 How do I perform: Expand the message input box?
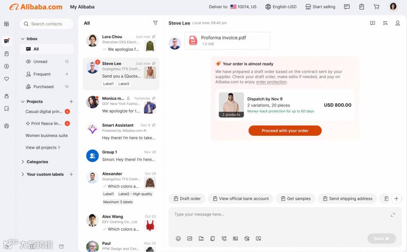click(x=393, y=215)
